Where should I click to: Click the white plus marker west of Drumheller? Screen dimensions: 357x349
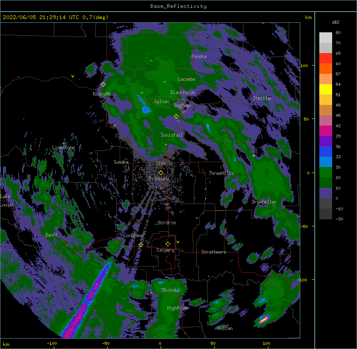click(253, 155)
